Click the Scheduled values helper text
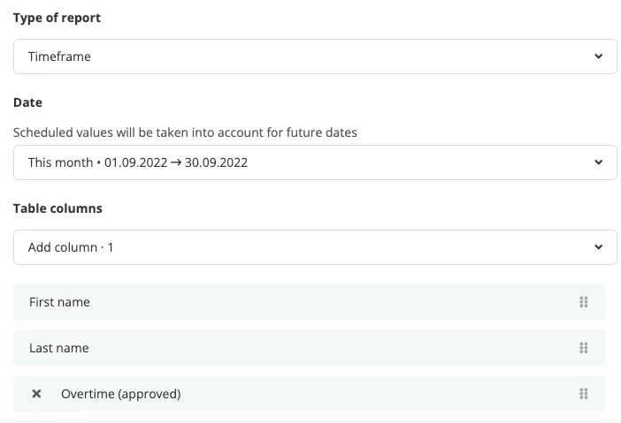The height and width of the screenshot is (423, 621). 185,132
